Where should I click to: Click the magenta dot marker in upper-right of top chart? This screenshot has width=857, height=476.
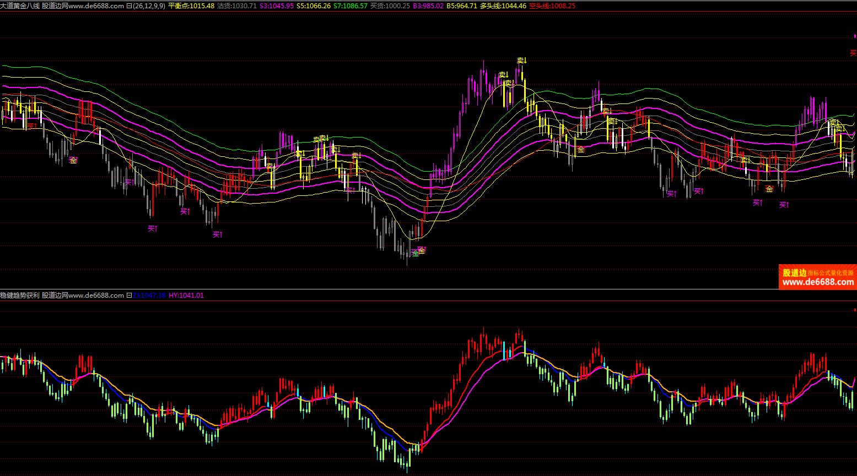[x=855, y=36]
